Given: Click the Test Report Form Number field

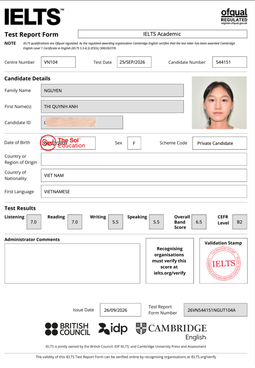Looking at the screenshot, I should [216, 310].
